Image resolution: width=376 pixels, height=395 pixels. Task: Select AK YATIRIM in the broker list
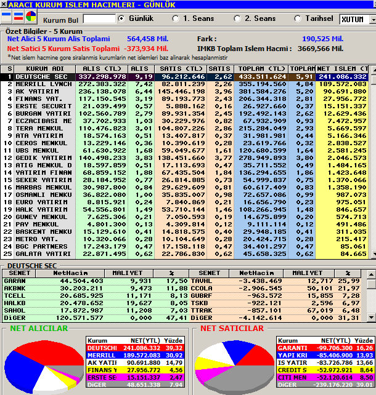pos(184,92)
